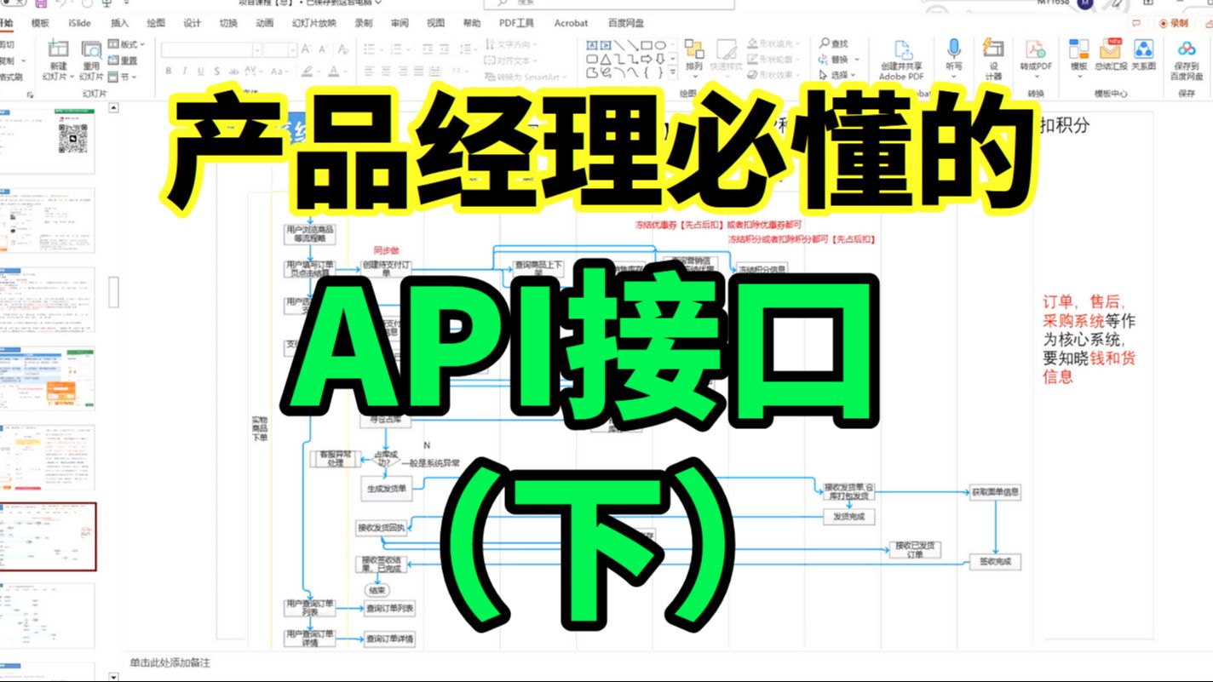Open the 听写 dictate dropdown
Image resolution: width=1213 pixels, height=682 pixels.
click(954, 59)
